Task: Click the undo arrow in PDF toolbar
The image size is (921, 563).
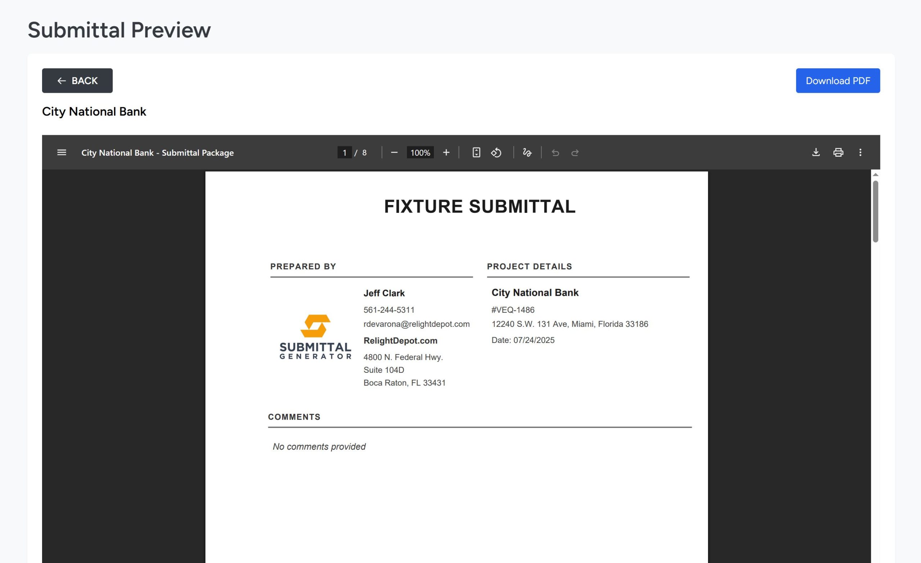Action: click(555, 152)
